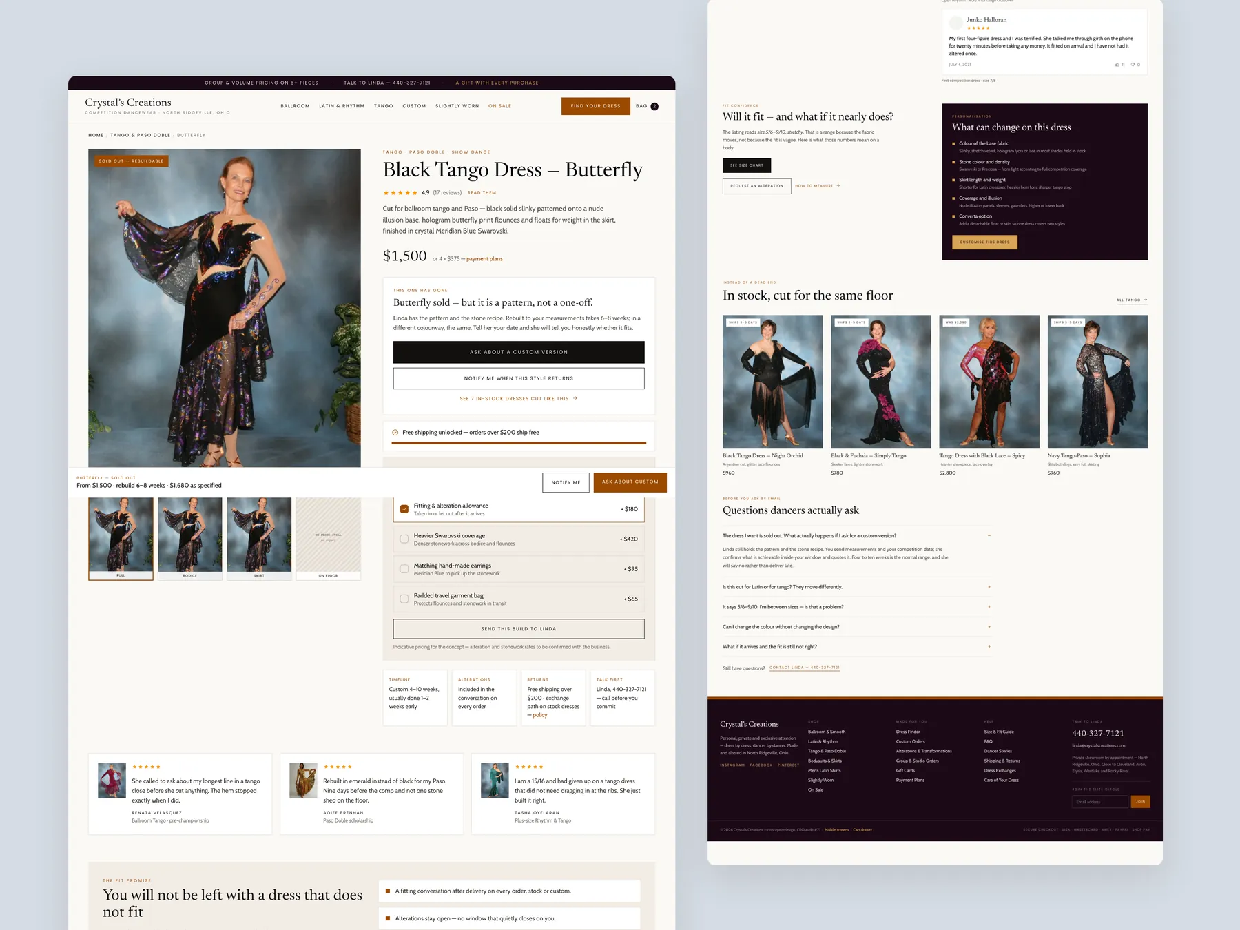Click 'Ask About Custom' in the sticky bar

click(x=630, y=482)
